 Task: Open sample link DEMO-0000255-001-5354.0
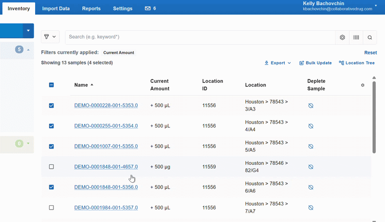(106, 126)
